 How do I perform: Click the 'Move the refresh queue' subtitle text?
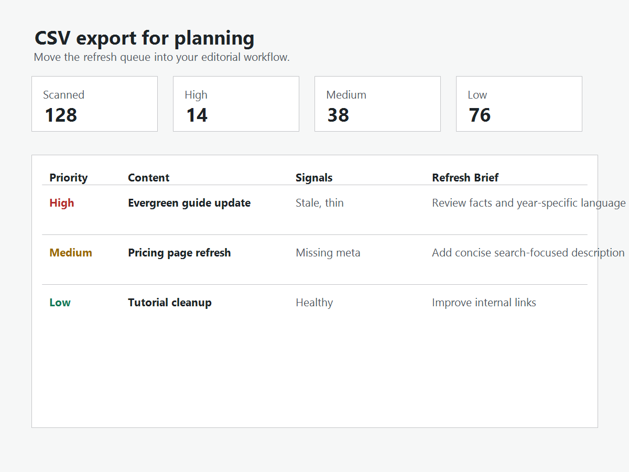161,57
